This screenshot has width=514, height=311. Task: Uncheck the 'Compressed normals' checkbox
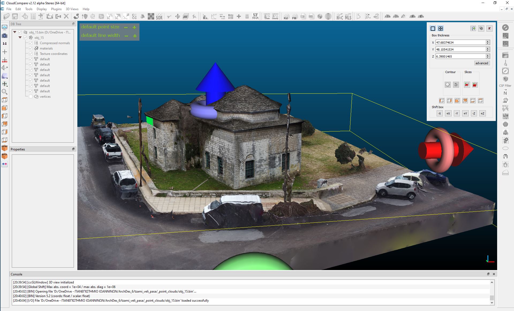(x=31, y=43)
